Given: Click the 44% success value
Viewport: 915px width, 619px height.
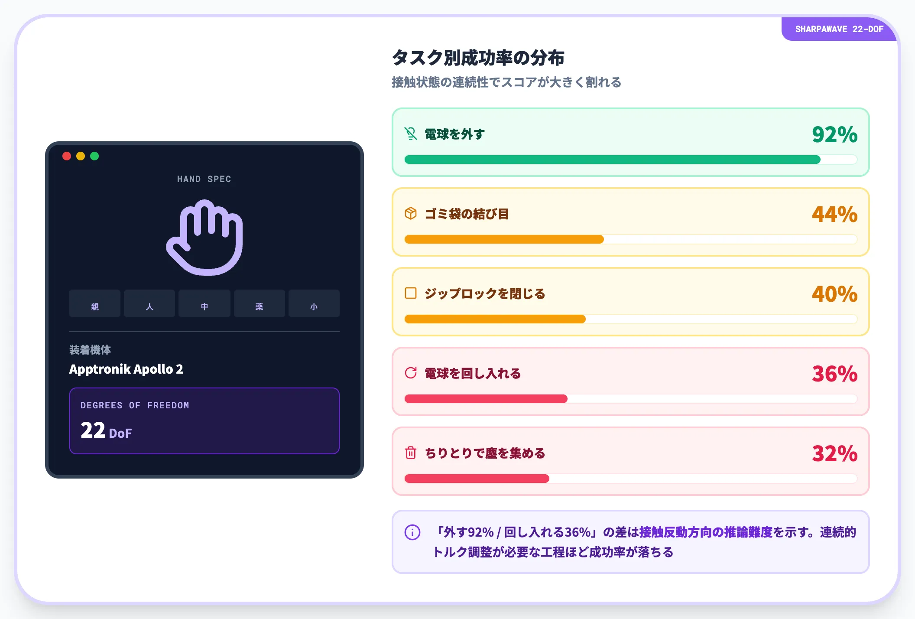Looking at the screenshot, I should (834, 214).
